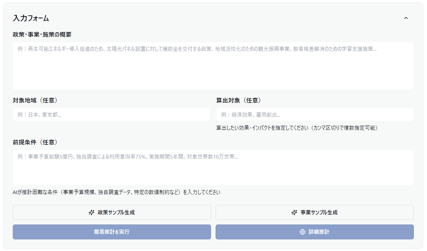Click the globe icon on 詳細推計

coord(303,232)
